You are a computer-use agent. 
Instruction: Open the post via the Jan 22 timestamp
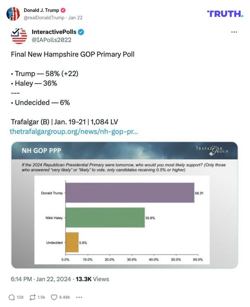[x=76, y=18]
